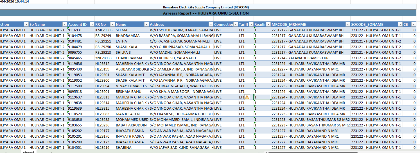The image size is (420, 153).
Task: Open the Name column filter dropdown
Action: tap(146, 24)
